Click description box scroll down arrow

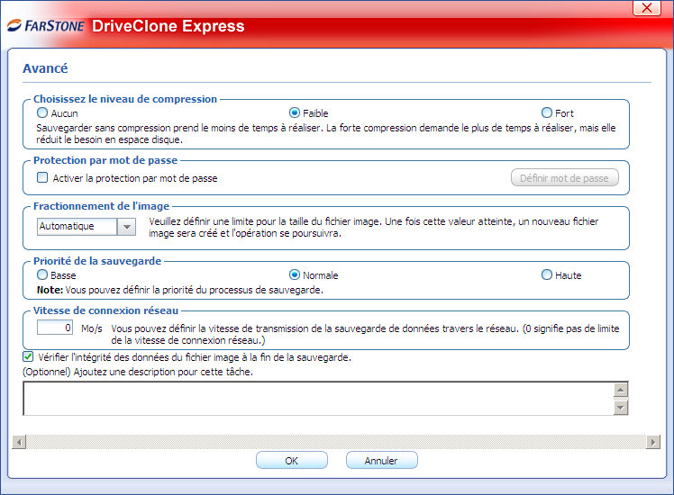coord(621,408)
